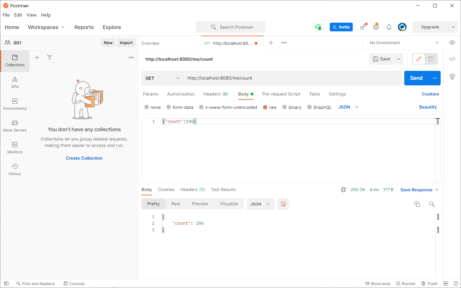Viewport: 461px width, 288px height.
Task: Click the environment quick look eye icon
Action: [452, 43]
